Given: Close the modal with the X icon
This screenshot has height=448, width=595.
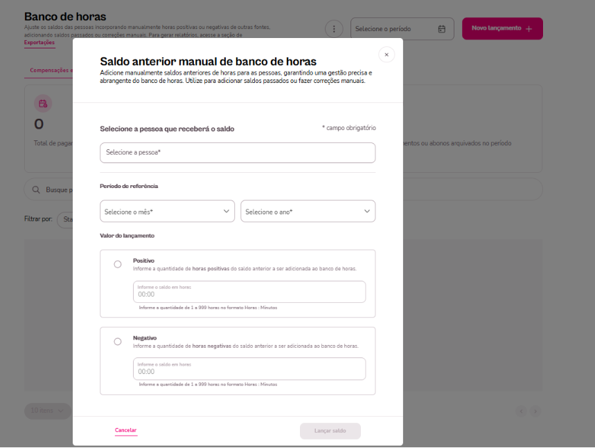Looking at the screenshot, I should point(387,55).
